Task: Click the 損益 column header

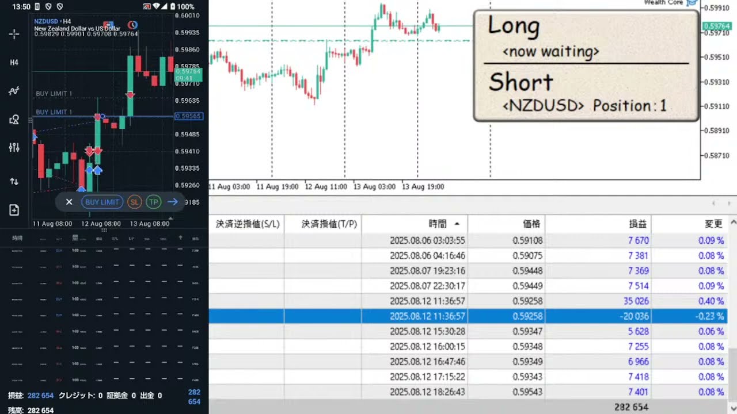Action: tap(637, 224)
